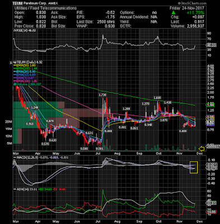Click the Ask Size label
The width and height of the screenshot is (220, 224).
pyautogui.click(x=59, y=17)
